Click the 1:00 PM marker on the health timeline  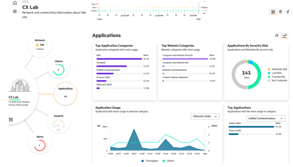pyautogui.click(x=193, y=15)
